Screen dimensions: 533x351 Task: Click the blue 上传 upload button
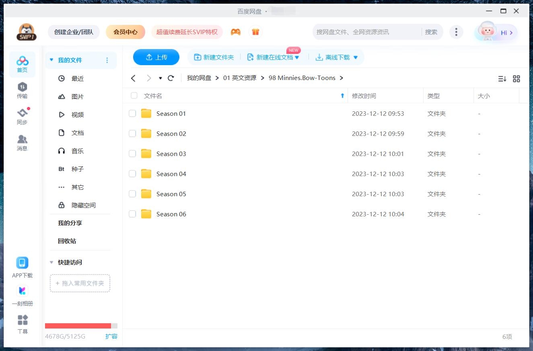pos(156,57)
